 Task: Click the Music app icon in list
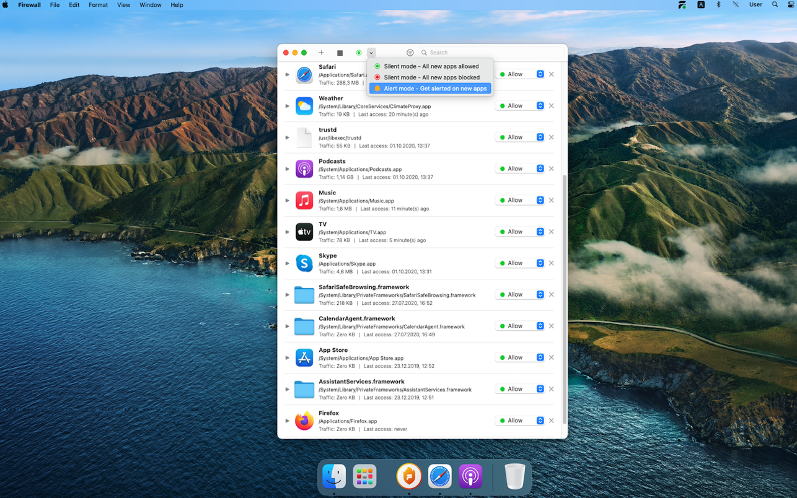point(304,200)
